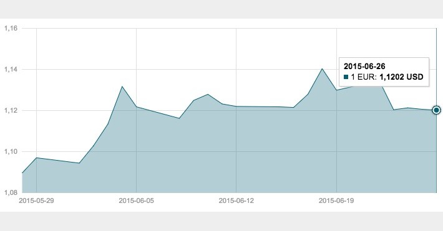Image resolution: width=443 pixels, height=231 pixels.
Task: Click the 1,1202 USD value in tooltip
Action: [x=401, y=77]
